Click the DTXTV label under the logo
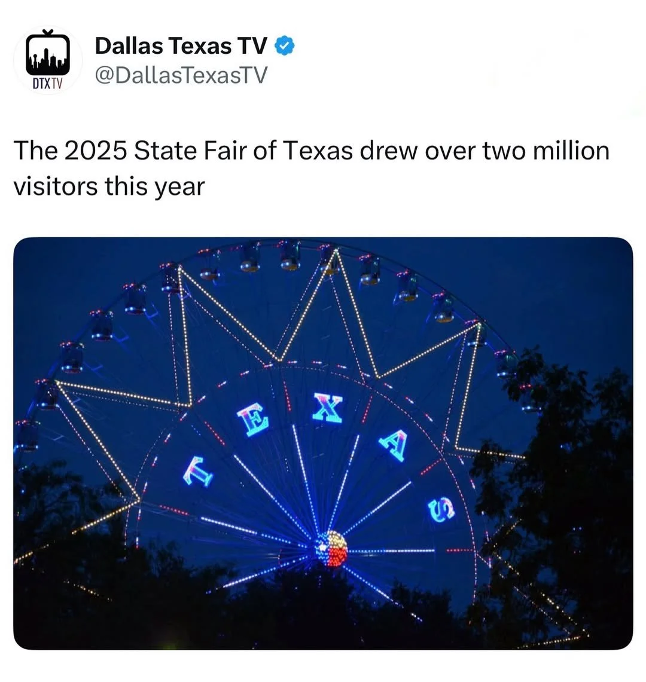Viewport: 646px width, 682px height. tap(48, 84)
